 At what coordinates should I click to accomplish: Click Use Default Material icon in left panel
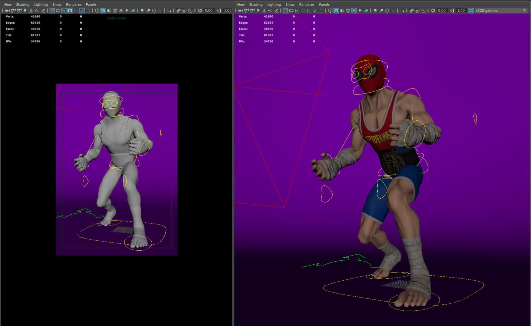[x=109, y=11]
